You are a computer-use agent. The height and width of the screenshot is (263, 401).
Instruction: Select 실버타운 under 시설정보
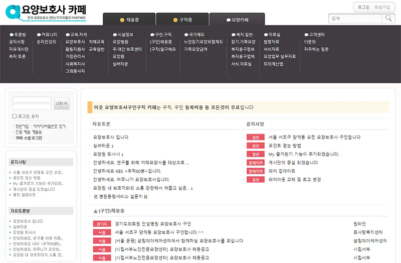(x=120, y=64)
